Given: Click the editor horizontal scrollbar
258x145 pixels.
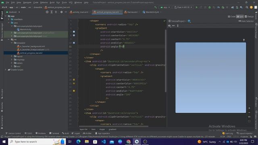Looking at the screenshot, I should click(114, 126).
